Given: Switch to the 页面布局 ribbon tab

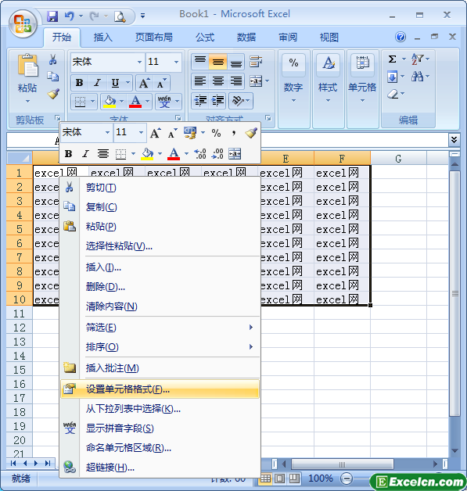Looking at the screenshot, I should pos(154,38).
